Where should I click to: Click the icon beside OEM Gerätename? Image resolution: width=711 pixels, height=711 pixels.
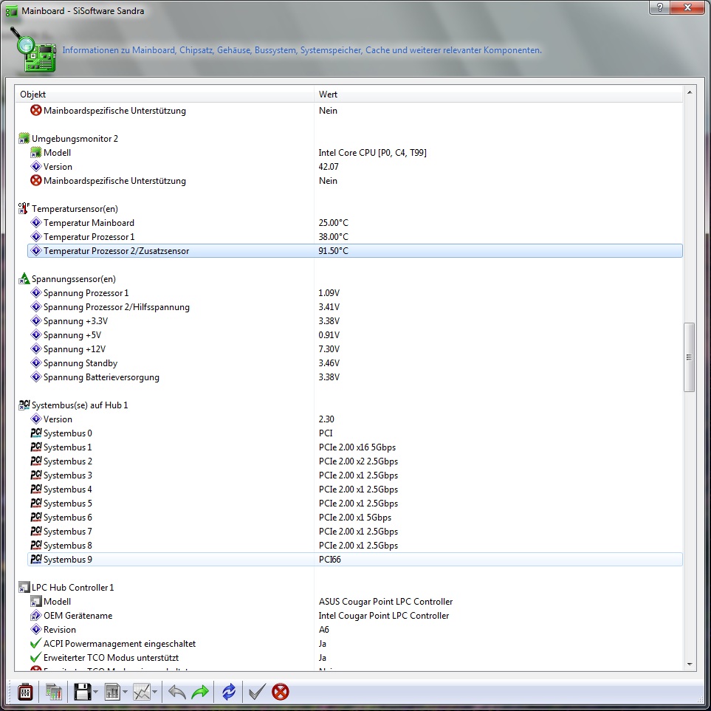[36, 615]
